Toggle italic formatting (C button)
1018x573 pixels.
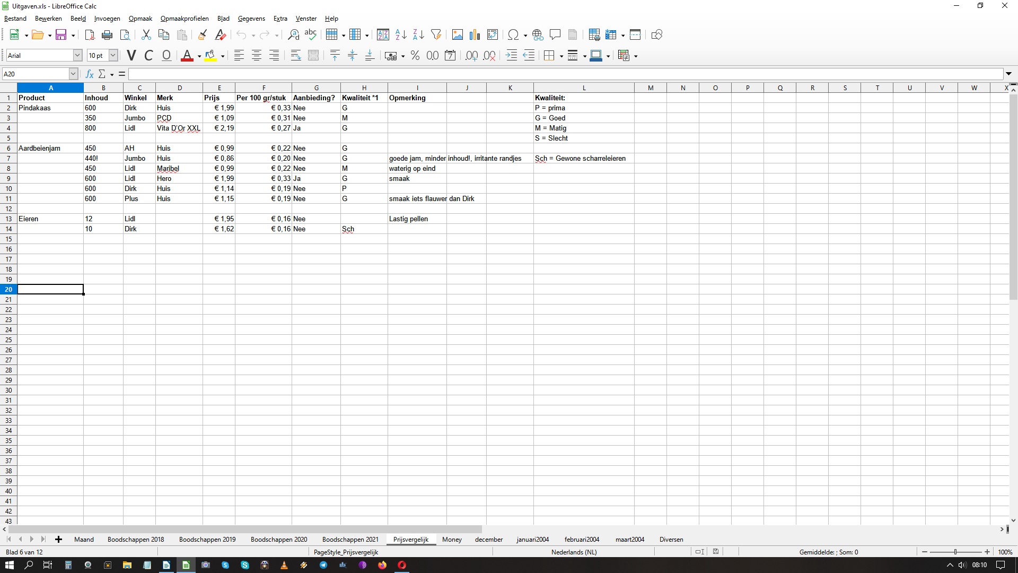[x=149, y=56]
